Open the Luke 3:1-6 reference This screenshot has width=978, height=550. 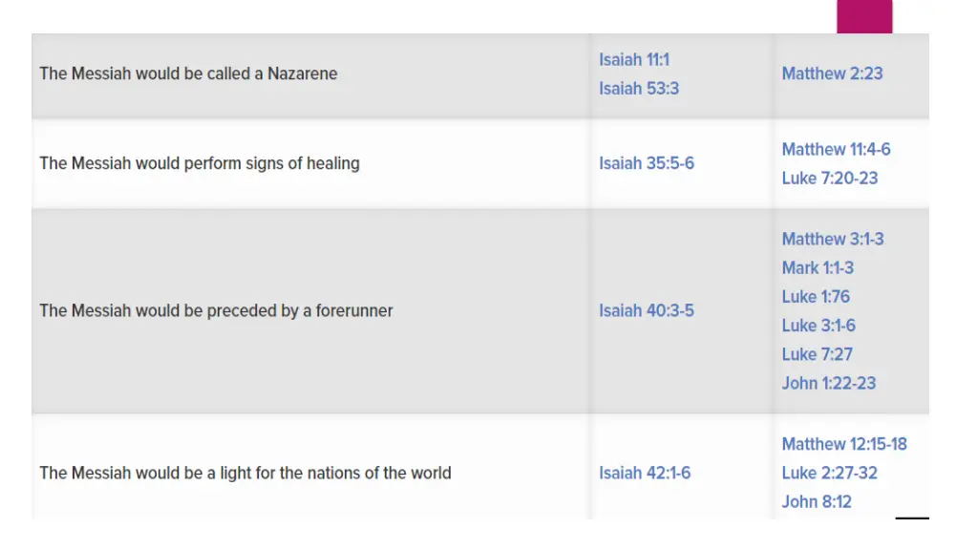(819, 326)
